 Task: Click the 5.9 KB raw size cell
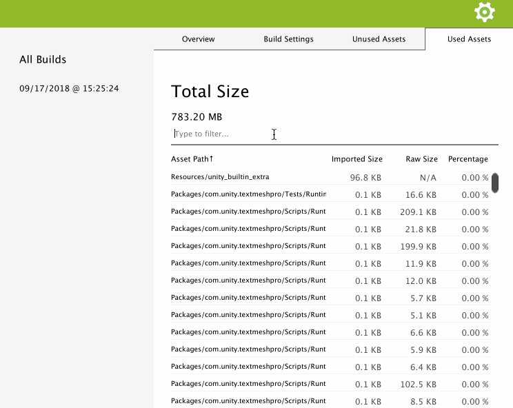[x=423, y=350]
